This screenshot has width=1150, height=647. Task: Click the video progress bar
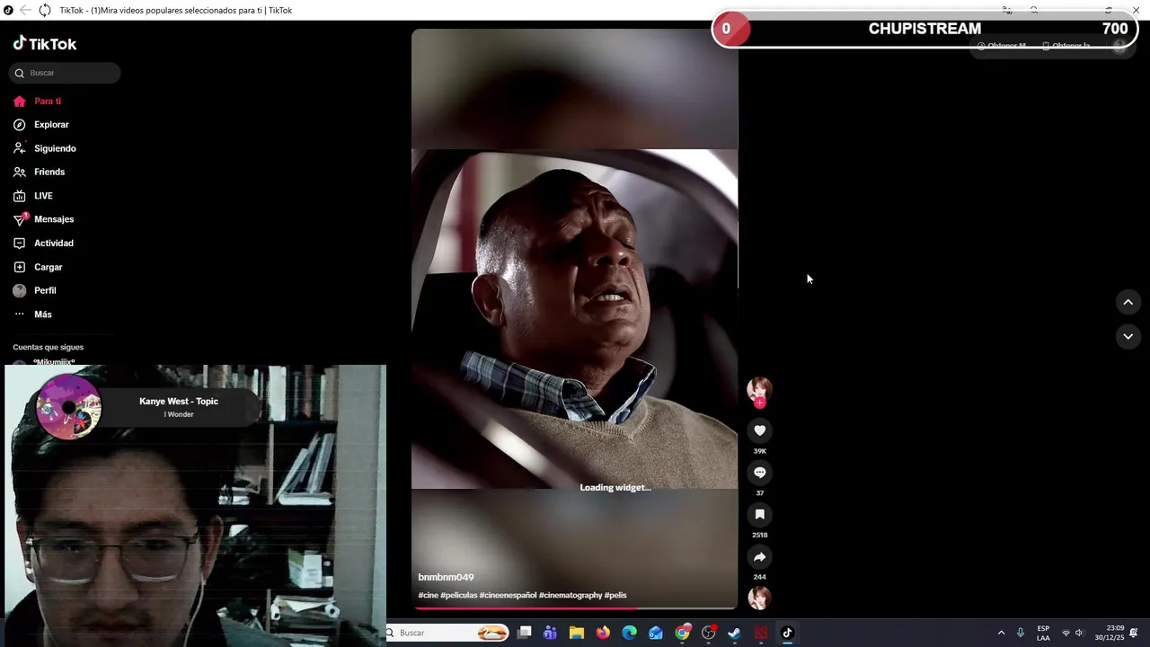[574, 608]
